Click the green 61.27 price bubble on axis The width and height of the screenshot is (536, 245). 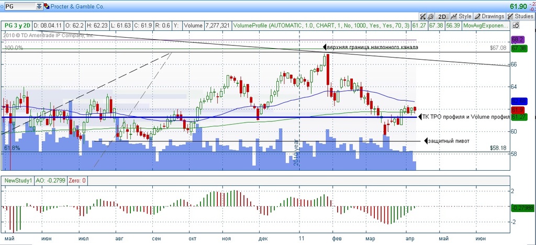click(x=518, y=117)
